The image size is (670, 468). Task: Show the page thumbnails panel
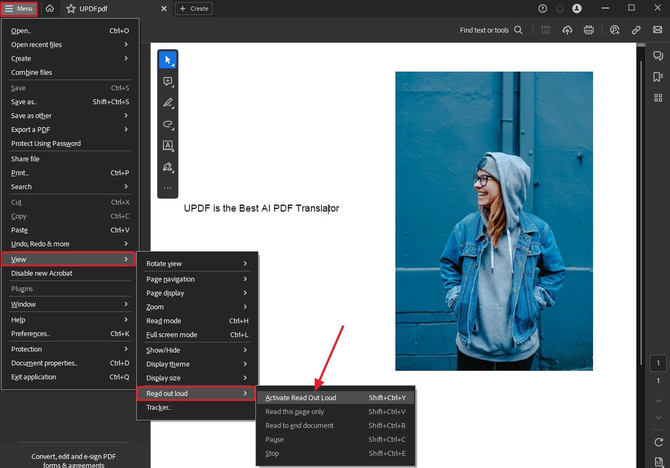[x=658, y=98]
